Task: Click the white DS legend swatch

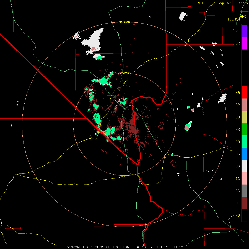Action: pyautogui.click(x=244, y=166)
